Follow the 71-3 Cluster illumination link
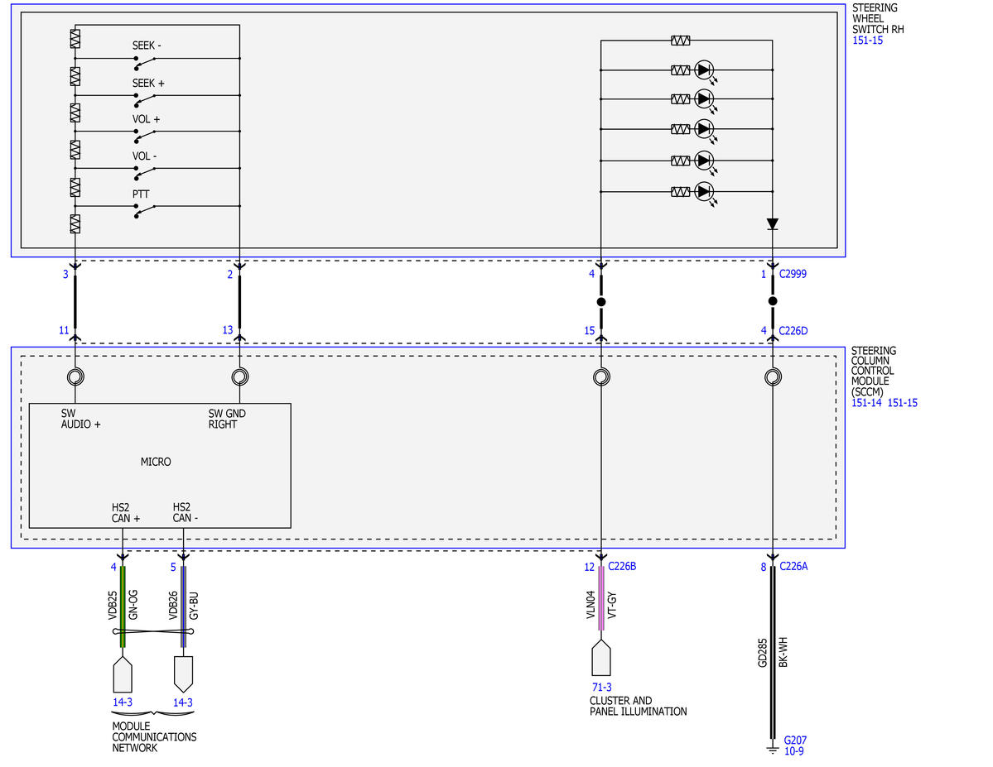This screenshot has width=993, height=767. [x=601, y=688]
